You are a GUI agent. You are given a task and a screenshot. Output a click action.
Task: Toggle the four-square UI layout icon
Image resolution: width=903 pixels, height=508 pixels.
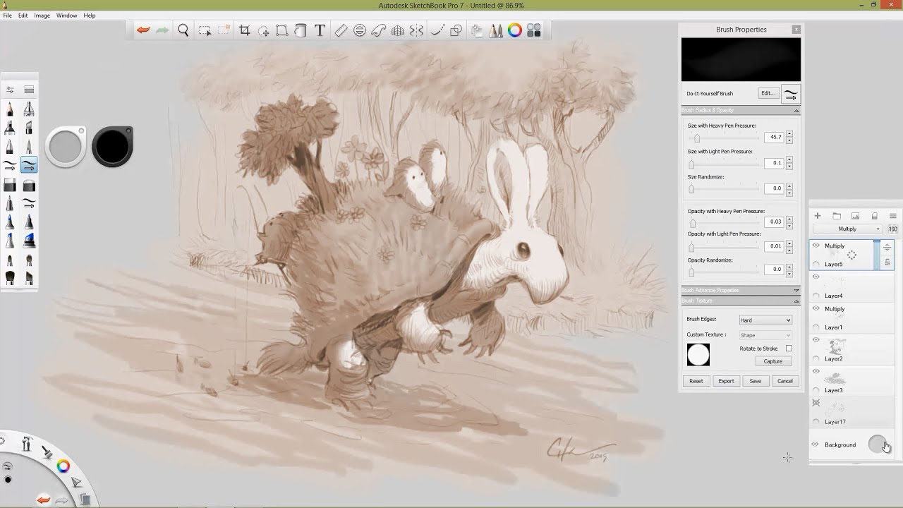[x=534, y=30]
